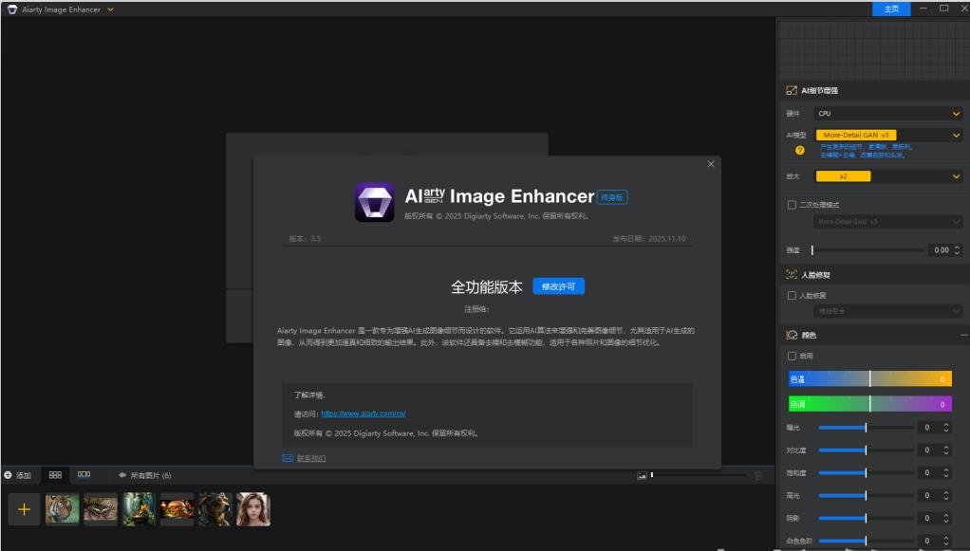The height and width of the screenshot is (551, 970).
Task: Open the title bar dropdown arrow next to Aiarty Image Enhancer
Action: [x=110, y=9]
